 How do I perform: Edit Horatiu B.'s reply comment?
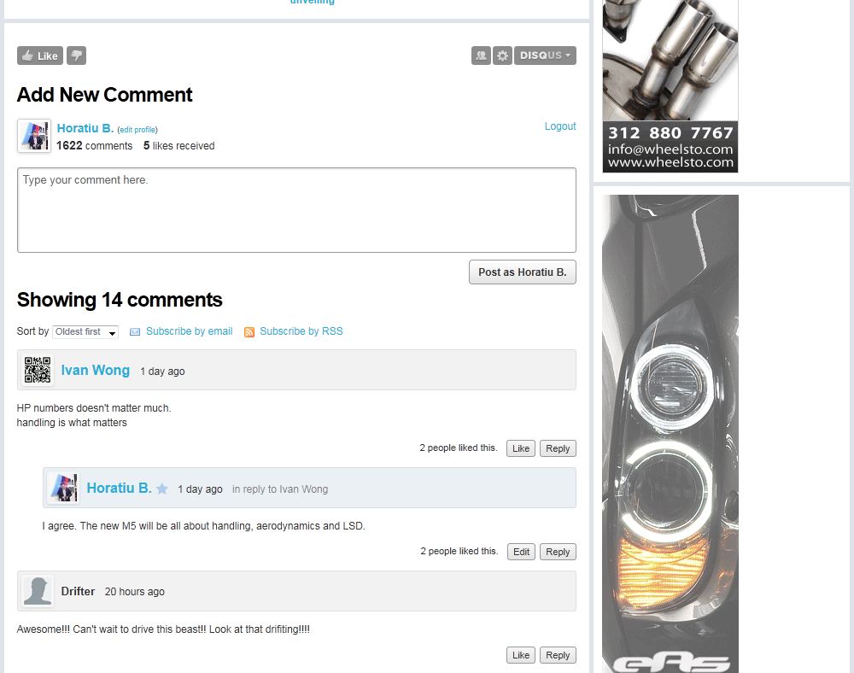click(x=521, y=552)
